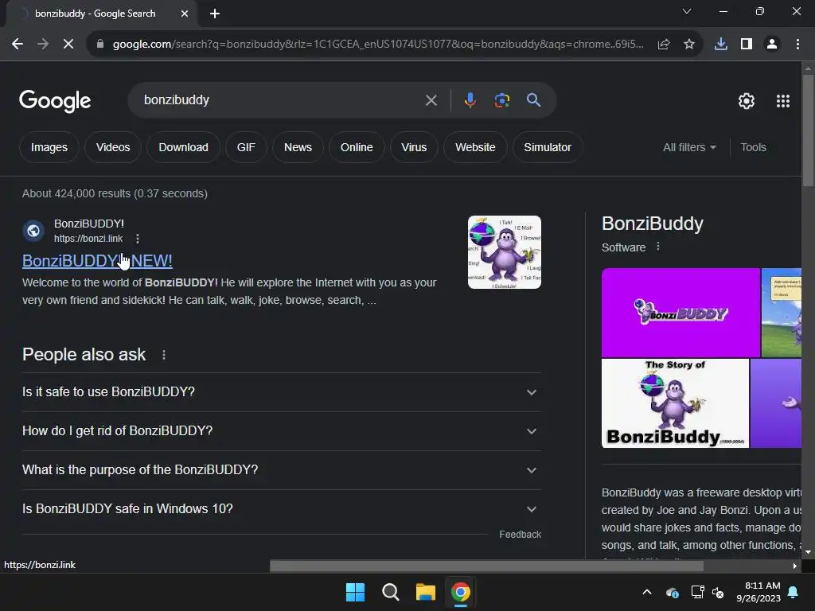Toggle Chrome side panel
The height and width of the screenshot is (611, 815).
[x=747, y=45]
